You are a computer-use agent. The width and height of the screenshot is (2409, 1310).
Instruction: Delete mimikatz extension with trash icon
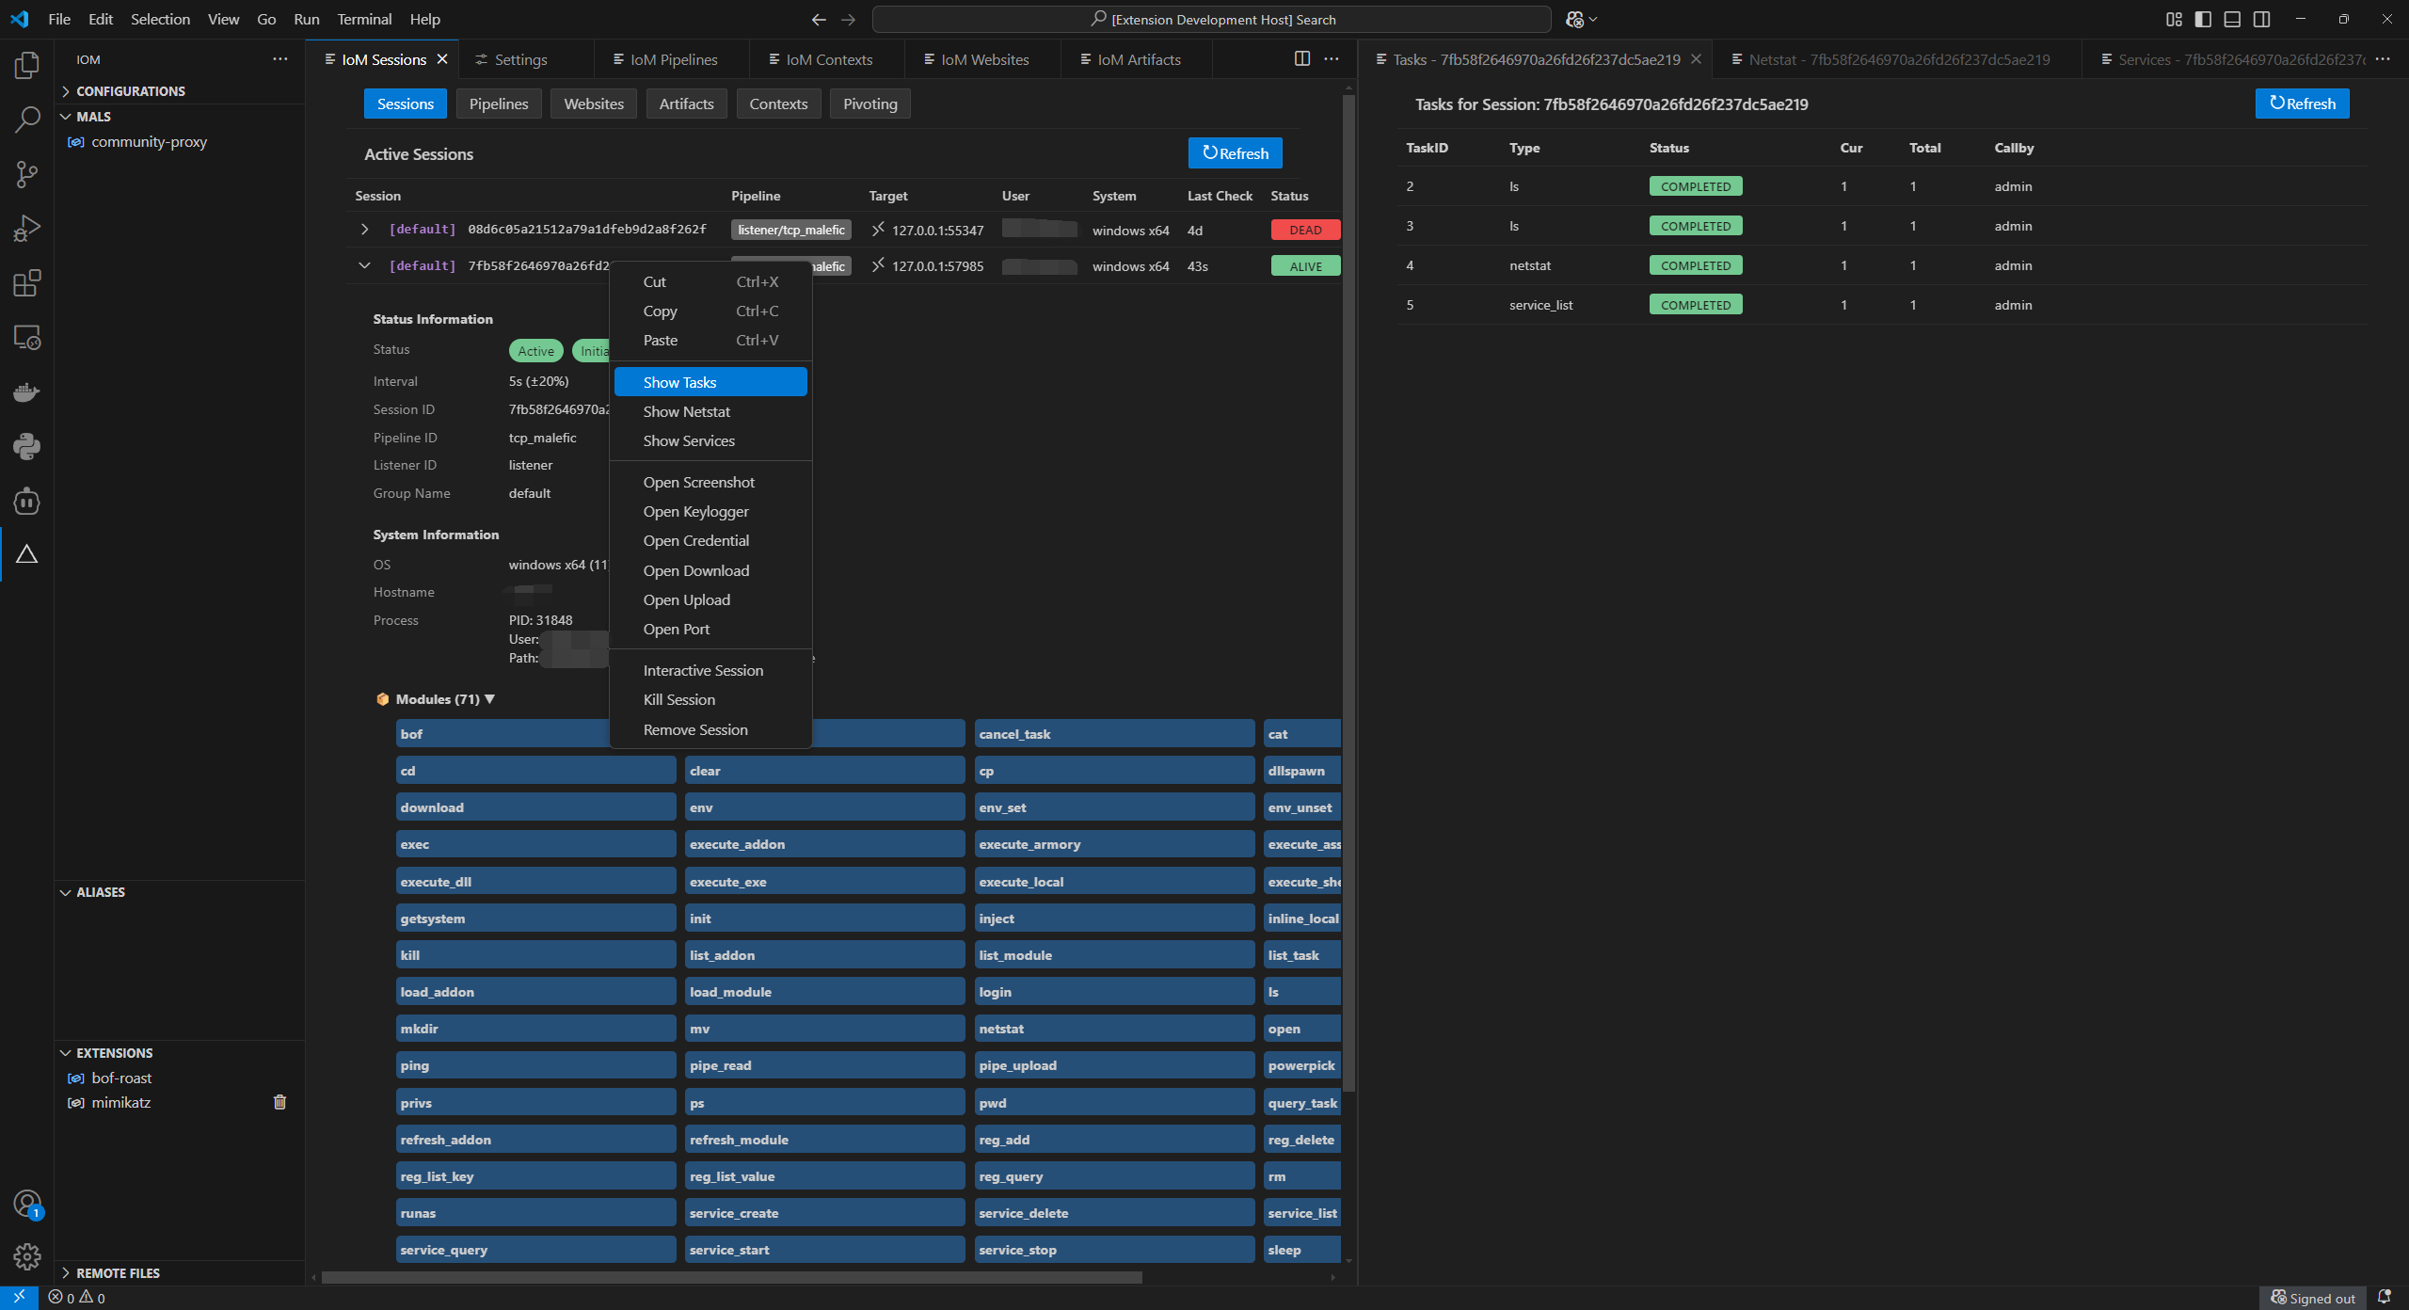pyautogui.click(x=279, y=1102)
